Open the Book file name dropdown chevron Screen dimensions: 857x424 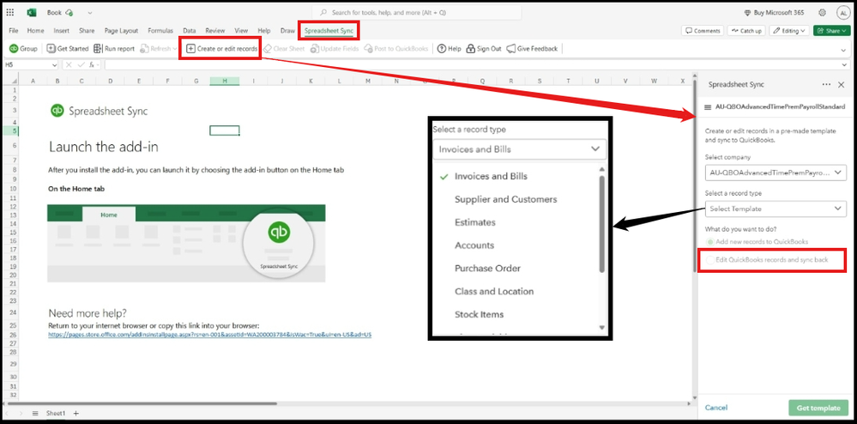click(89, 13)
